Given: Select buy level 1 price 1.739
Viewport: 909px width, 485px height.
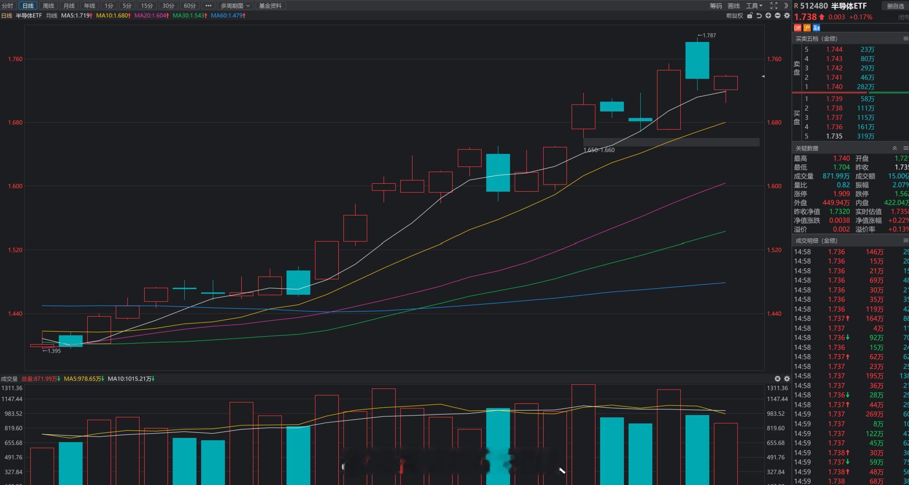Looking at the screenshot, I should [x=834, y=99].
